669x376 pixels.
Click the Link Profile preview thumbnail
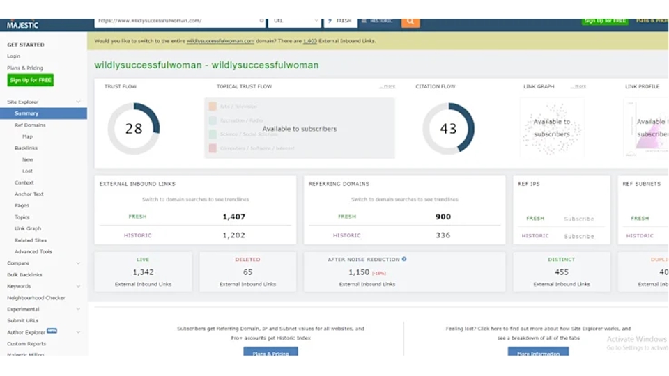[646, 127]
